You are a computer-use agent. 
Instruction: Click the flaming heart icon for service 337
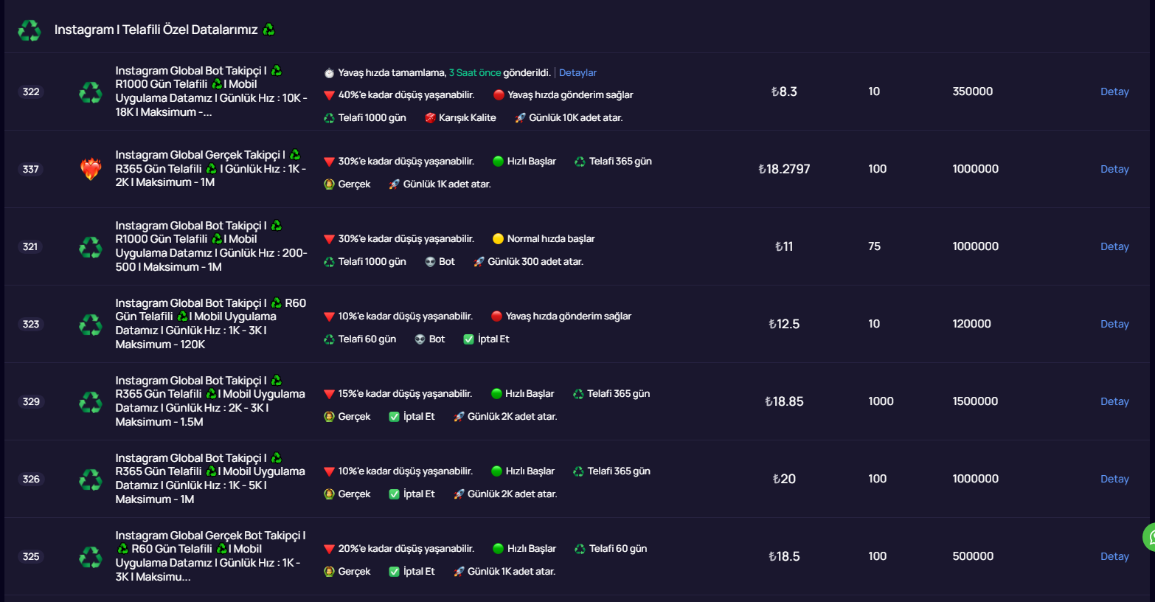click(x=91, y=169)
